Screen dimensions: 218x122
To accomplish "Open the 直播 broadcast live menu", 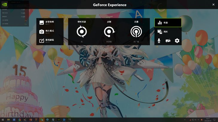I will 136,31.
